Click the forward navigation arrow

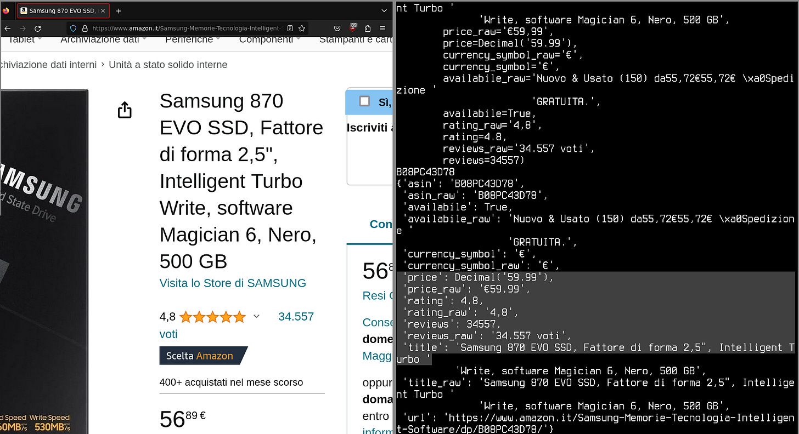pos(22,28)
